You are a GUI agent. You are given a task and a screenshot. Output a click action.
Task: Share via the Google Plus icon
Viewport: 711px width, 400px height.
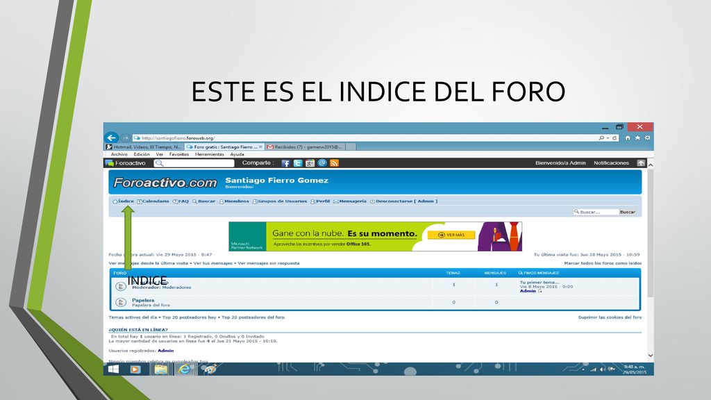click(310, 163)
